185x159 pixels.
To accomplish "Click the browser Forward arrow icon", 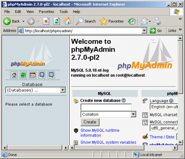I will 31,21.
